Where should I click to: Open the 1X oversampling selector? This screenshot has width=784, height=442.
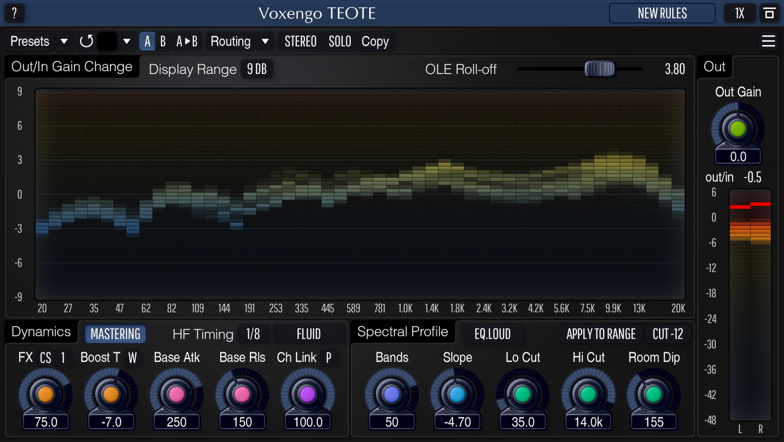740,13
